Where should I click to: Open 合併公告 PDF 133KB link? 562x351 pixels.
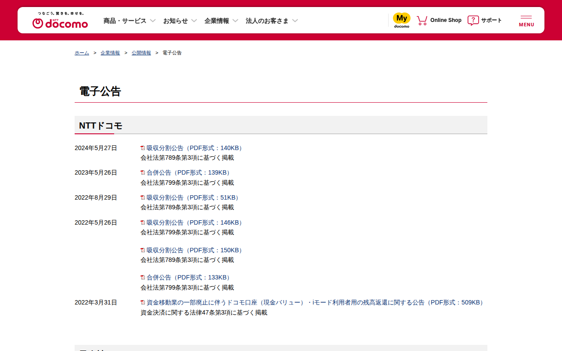point(189,277)
